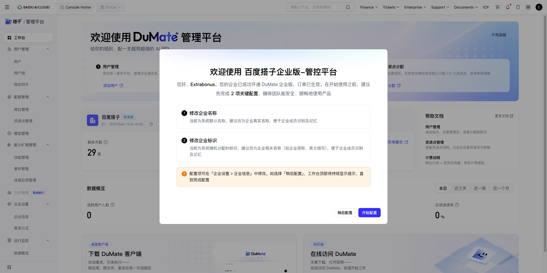Open 工作台 in the sidebar
The height and width of the screenshot is (273, 547).
tap(28, 38)
